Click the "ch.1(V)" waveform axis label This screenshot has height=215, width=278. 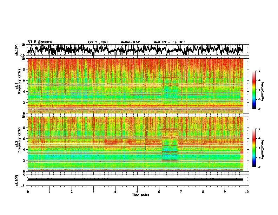17,50
